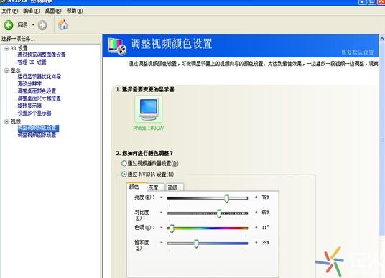Select the Philips 190CW monitor icon
385x278 pixels.
(148, 109)
